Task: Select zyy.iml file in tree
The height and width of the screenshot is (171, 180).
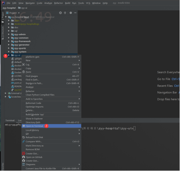Action: coord(18,90)
